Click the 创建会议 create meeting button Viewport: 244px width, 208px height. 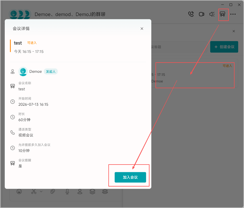pos(224,47)
